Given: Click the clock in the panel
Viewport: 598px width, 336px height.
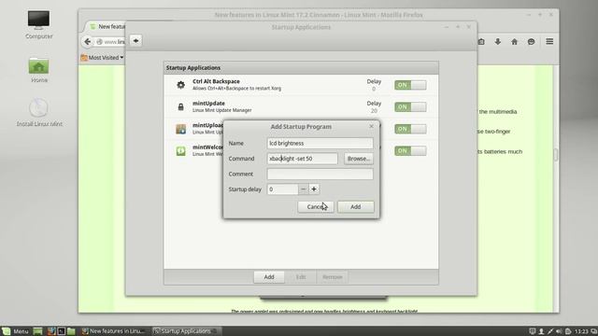Looking at the screenshot, I should (x=581, y=331).
